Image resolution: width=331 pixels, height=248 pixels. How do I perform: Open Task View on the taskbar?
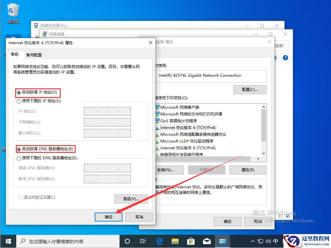point(143,241)
